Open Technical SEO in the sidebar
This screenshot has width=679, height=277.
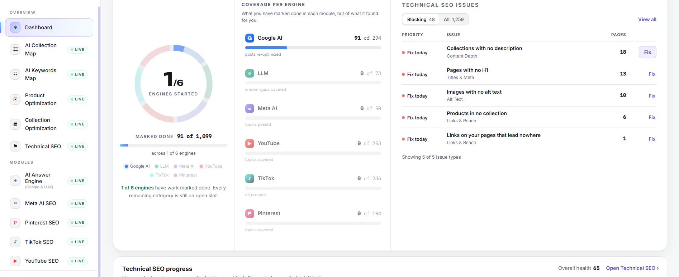click(x=49, y=147)
